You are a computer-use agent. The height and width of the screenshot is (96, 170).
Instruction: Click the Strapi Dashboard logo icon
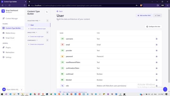click(3, 11)
